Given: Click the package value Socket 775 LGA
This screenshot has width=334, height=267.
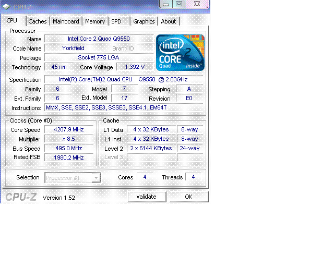Looking at the screenshot, I should [x=99, y=58].
